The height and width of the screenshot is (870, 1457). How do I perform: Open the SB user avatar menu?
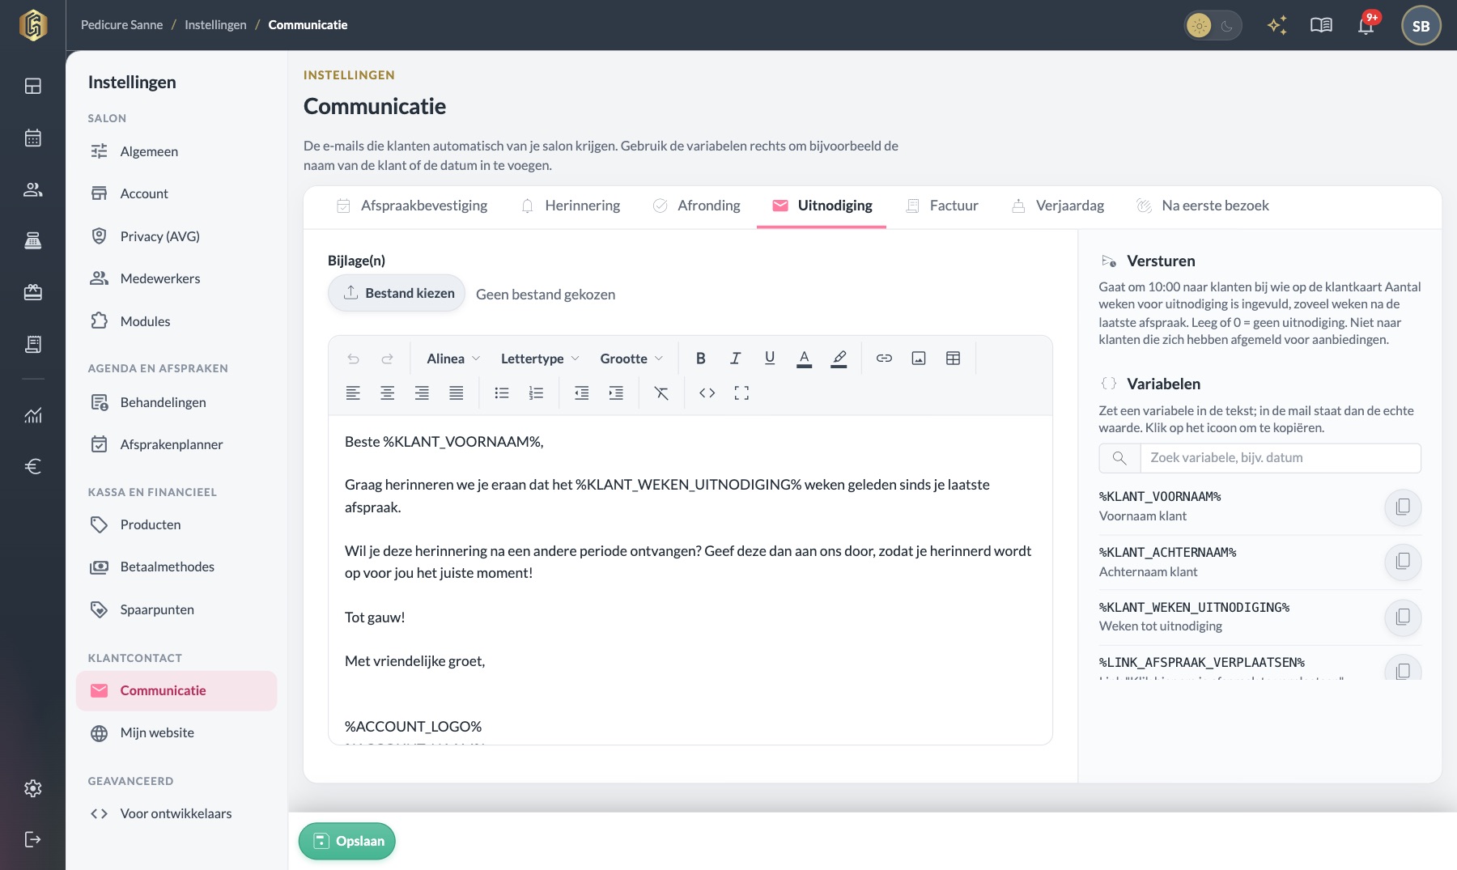(x=1421, y=26)
